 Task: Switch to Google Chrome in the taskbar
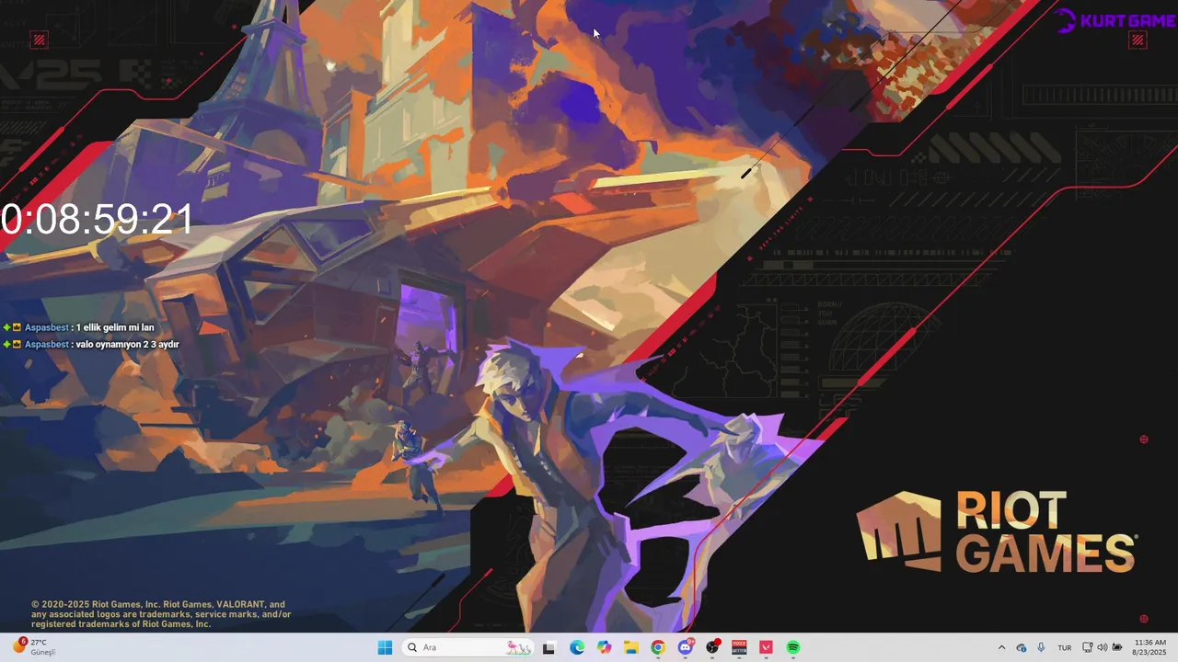[658, 647]
